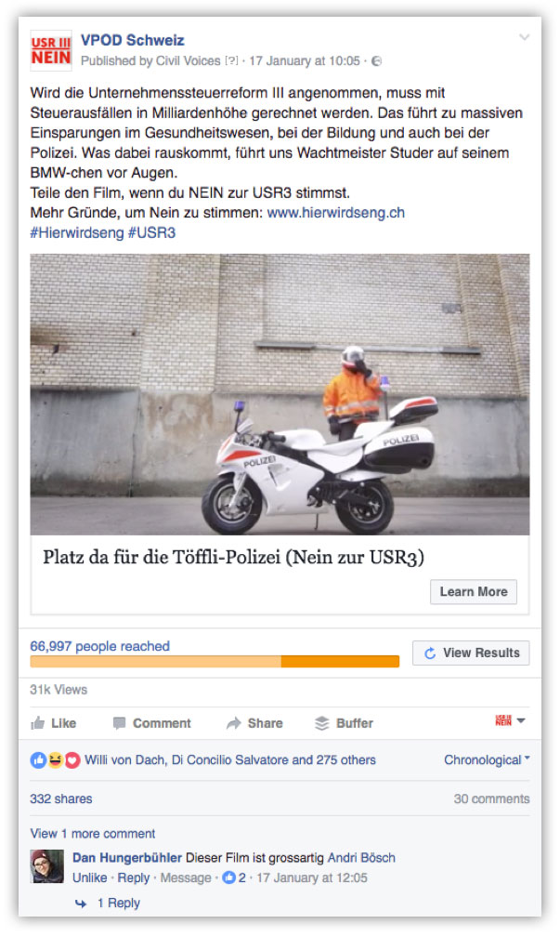560x937 pixels.
Task: Expand the 1 Reply thread
Action: pos(118,903)
